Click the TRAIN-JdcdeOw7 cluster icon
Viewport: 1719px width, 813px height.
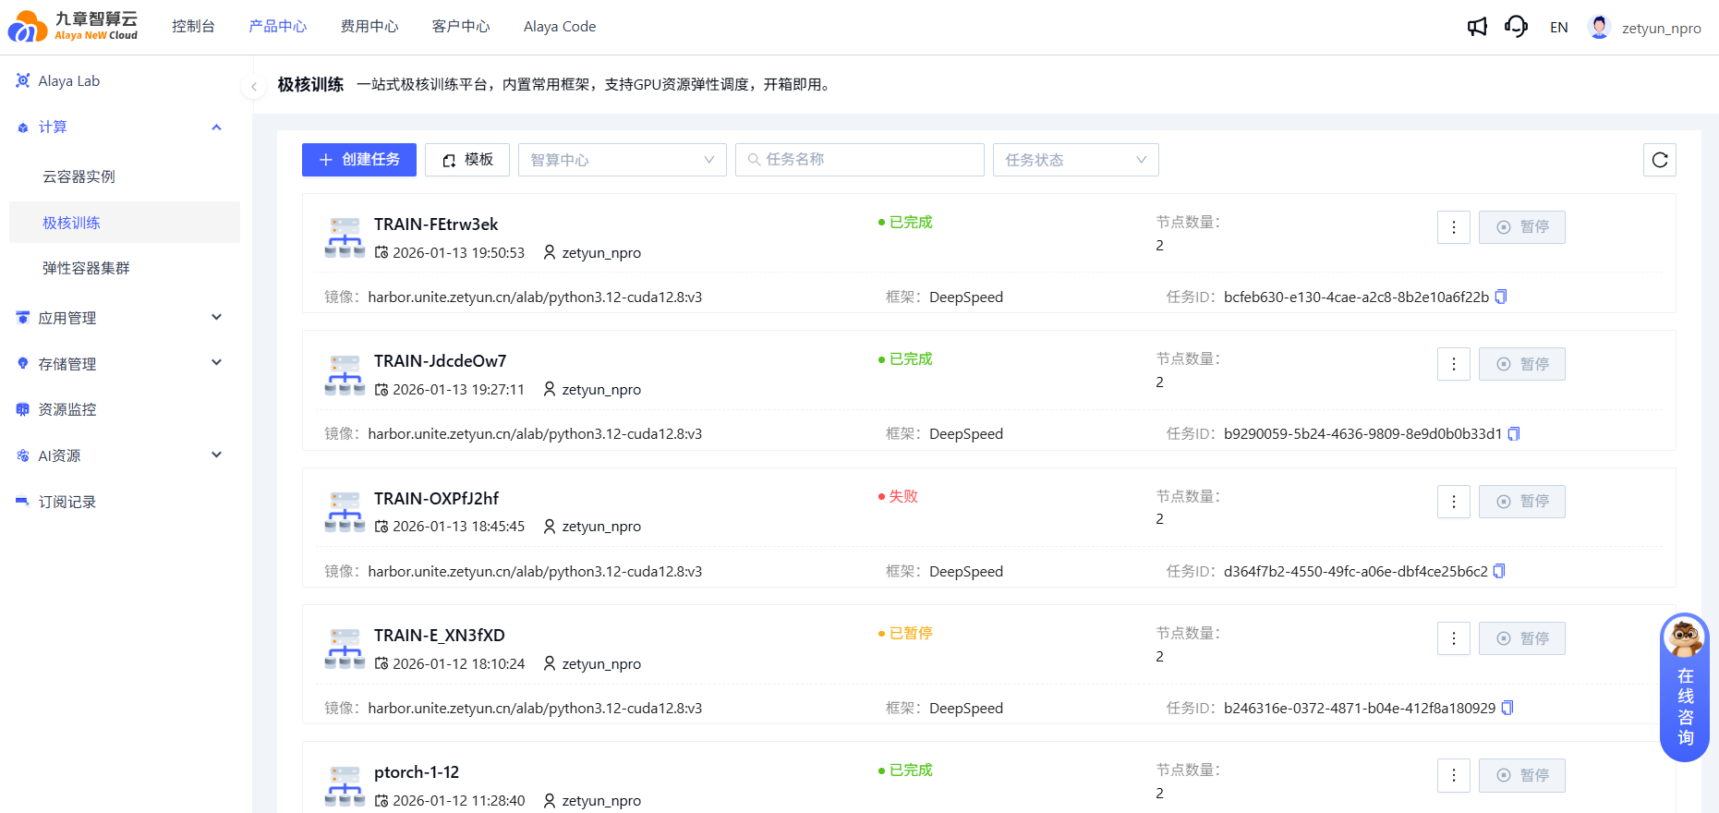345,374
